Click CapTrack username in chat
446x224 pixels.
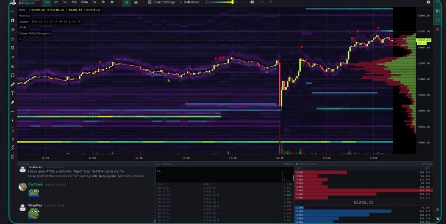click(35, 184)
